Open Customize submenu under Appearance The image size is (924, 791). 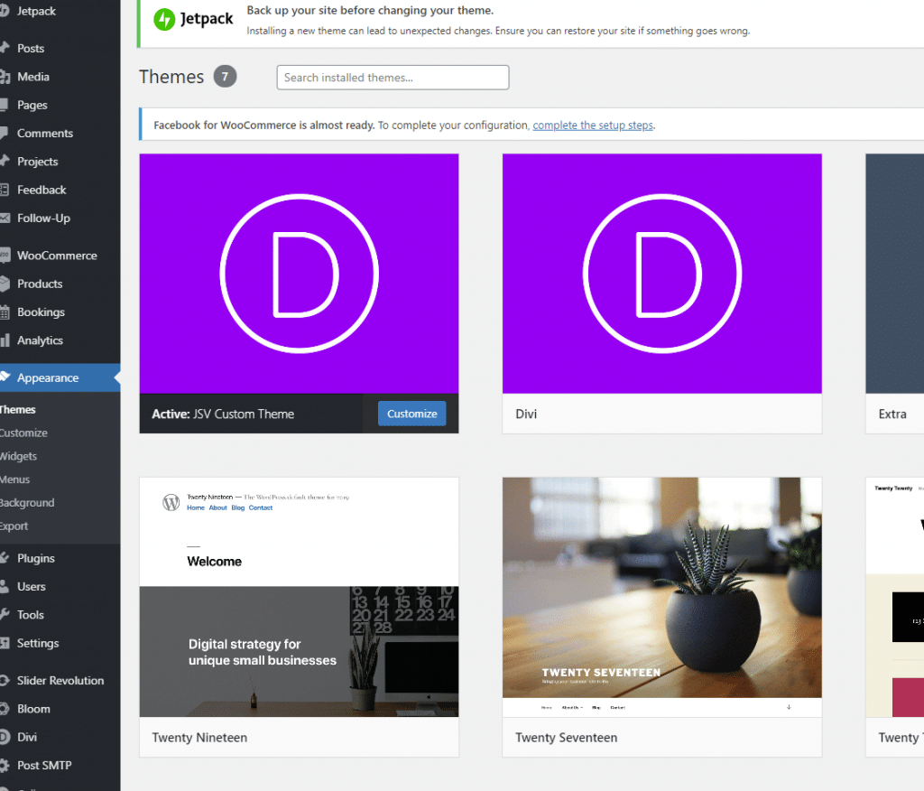pyautogui.click(x=23, y=433)
